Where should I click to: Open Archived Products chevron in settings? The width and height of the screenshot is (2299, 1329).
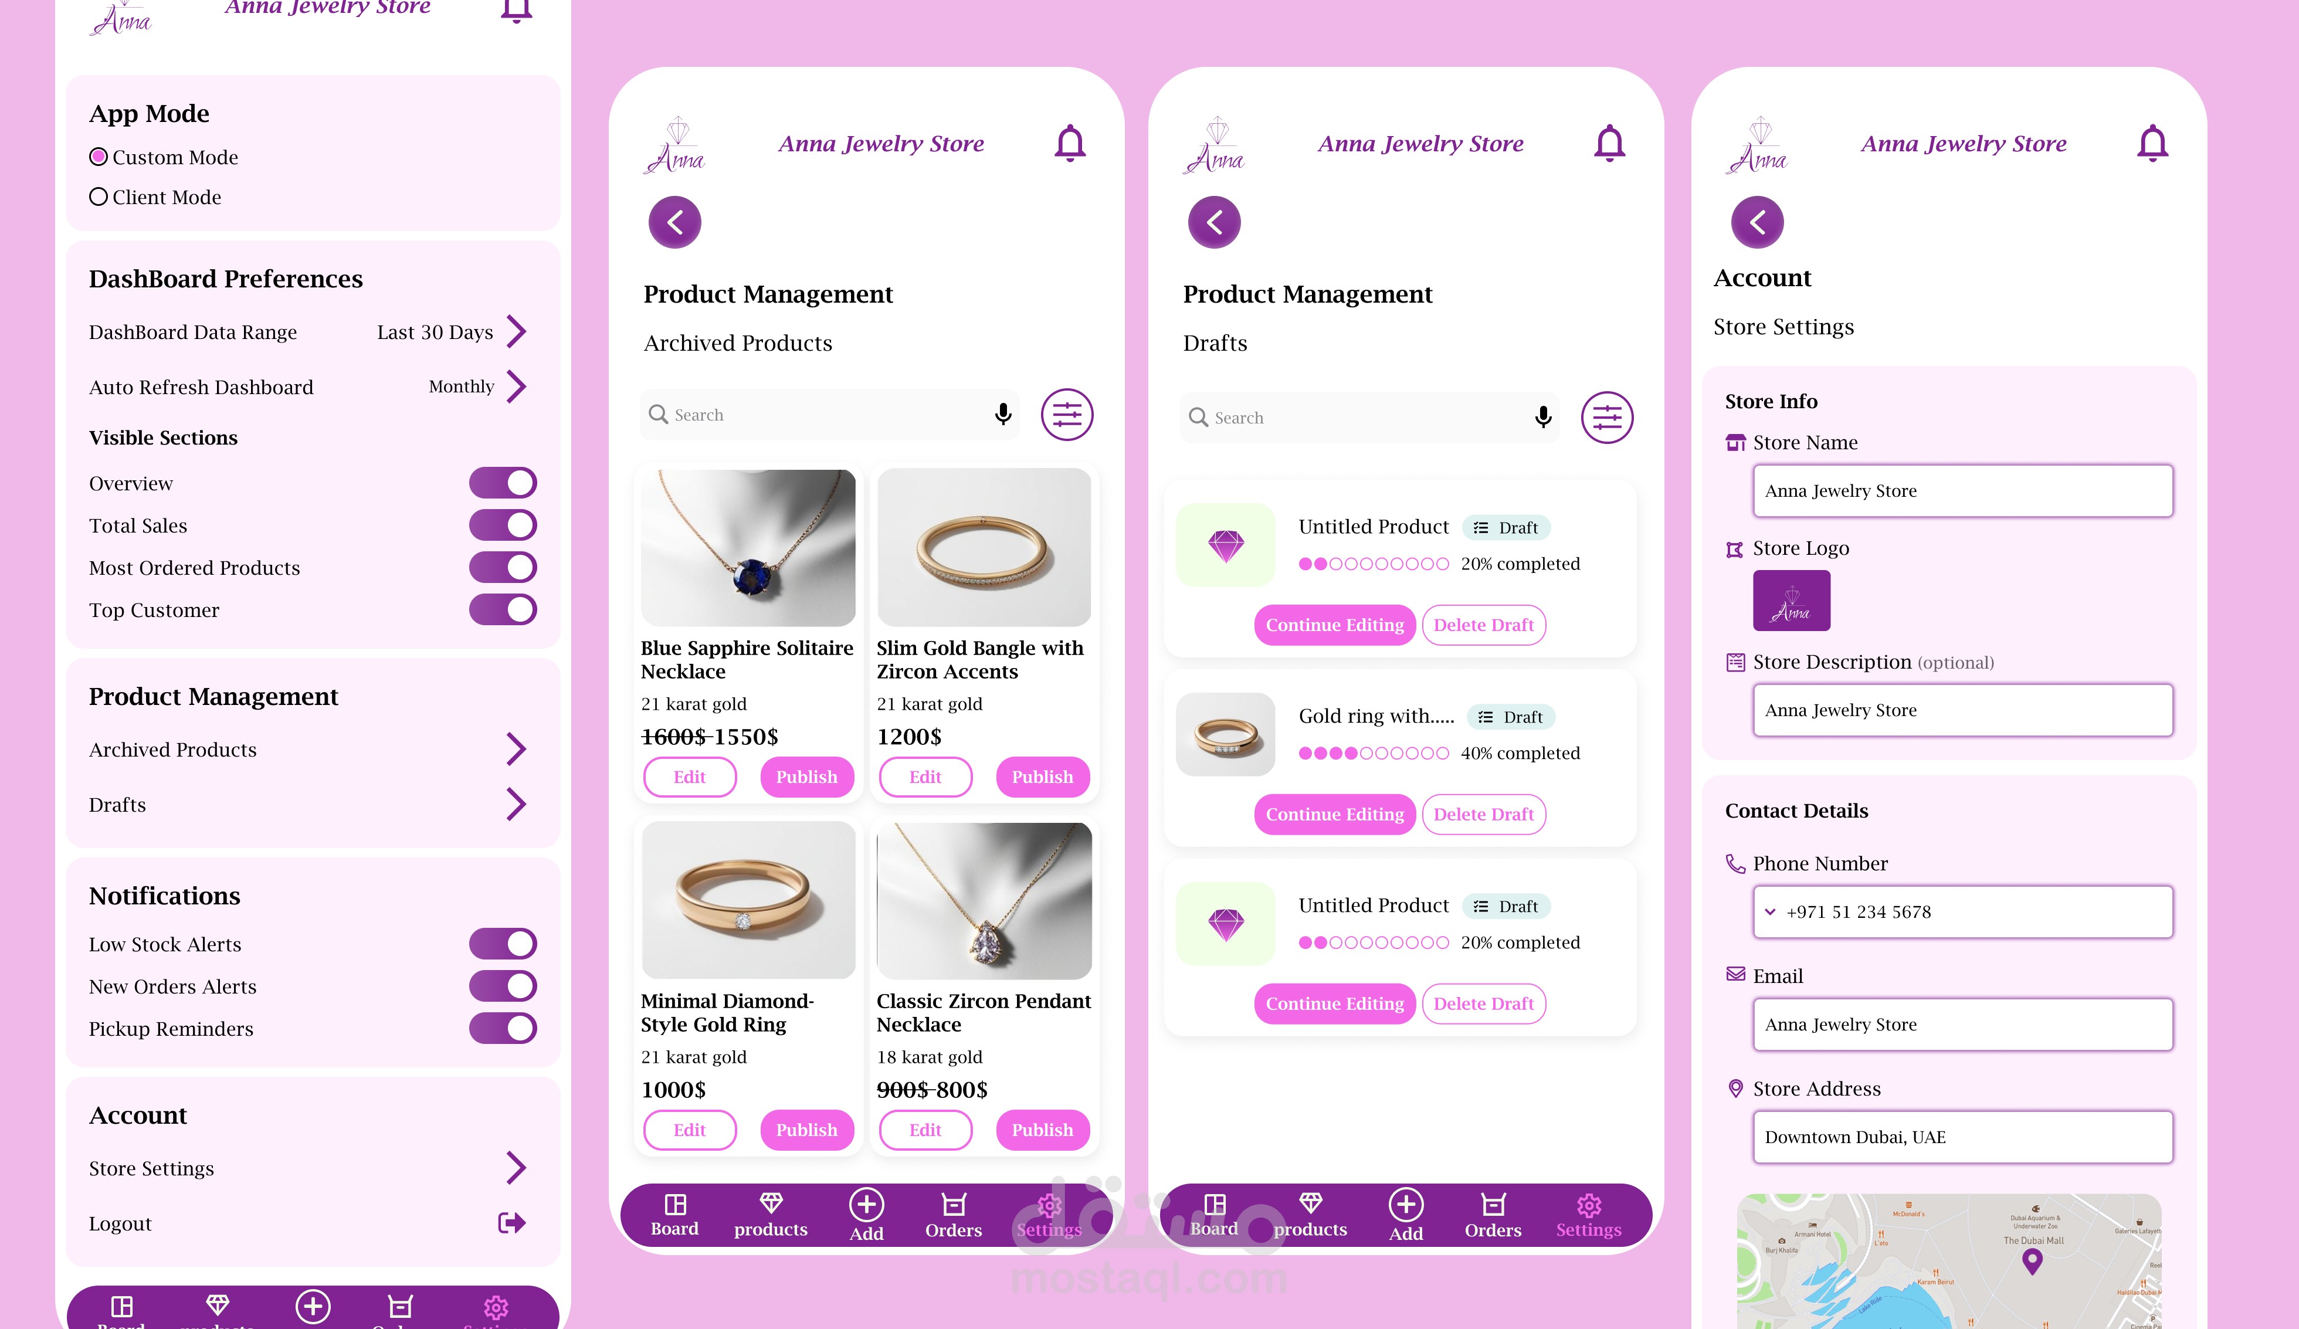[x=516, y=749]
